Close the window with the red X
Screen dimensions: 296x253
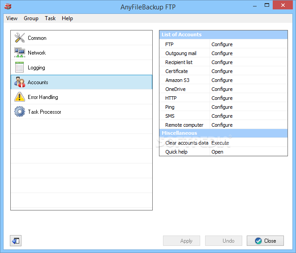tap(283, 5)
